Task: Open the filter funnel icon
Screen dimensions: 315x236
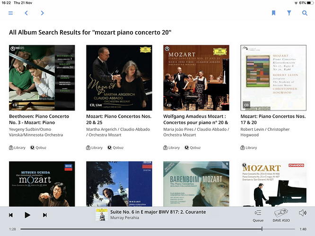Action: click(x=289, y=13)
